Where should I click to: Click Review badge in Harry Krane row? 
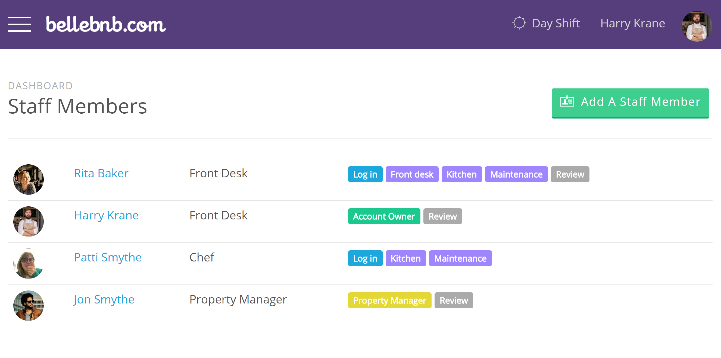(442, 216)
